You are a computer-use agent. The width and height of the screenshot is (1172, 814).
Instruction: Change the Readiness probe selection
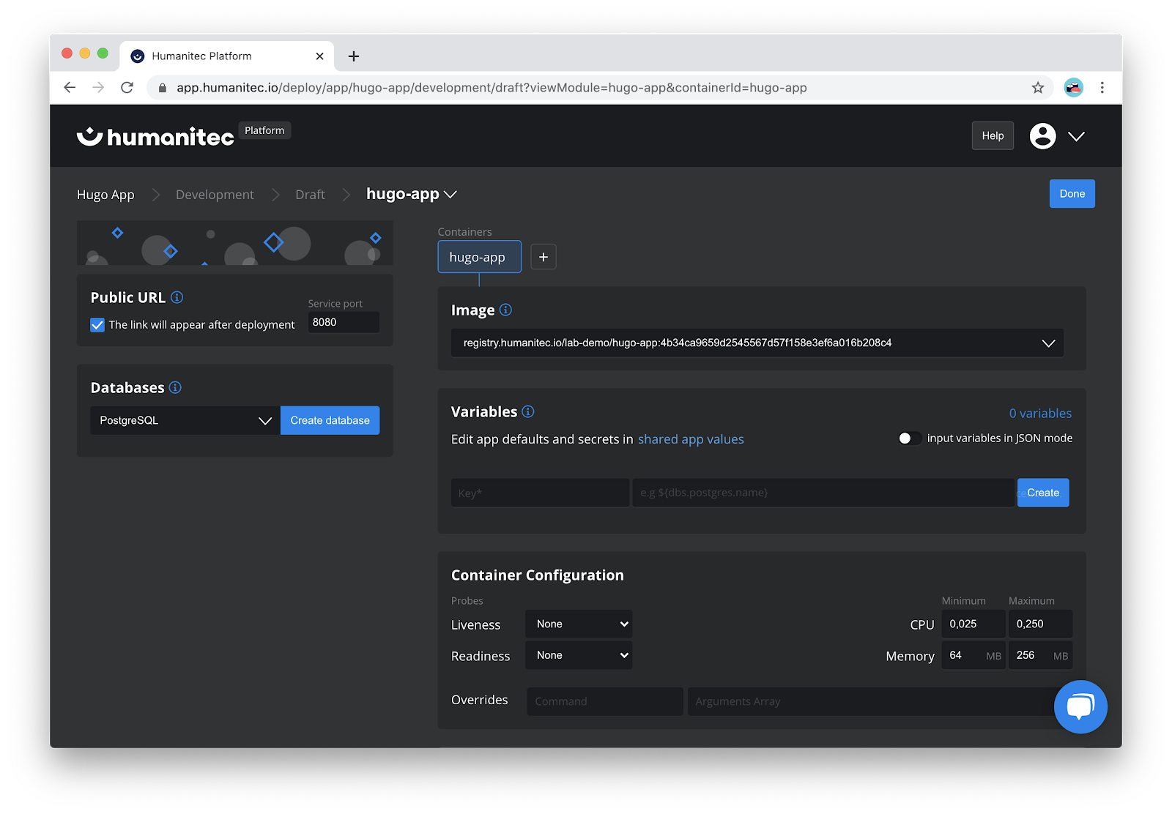[x=578, y=654]
